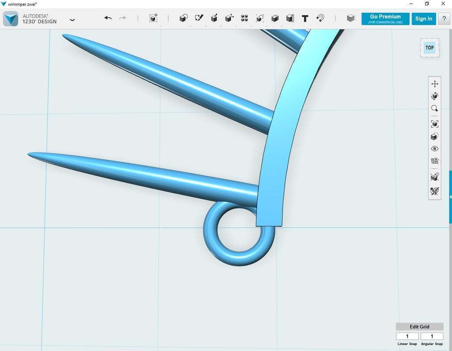Image resolution: width=452 pixels, height=351 pixels.
Task: Open the Primitives menu
Action: coord(184,18)
